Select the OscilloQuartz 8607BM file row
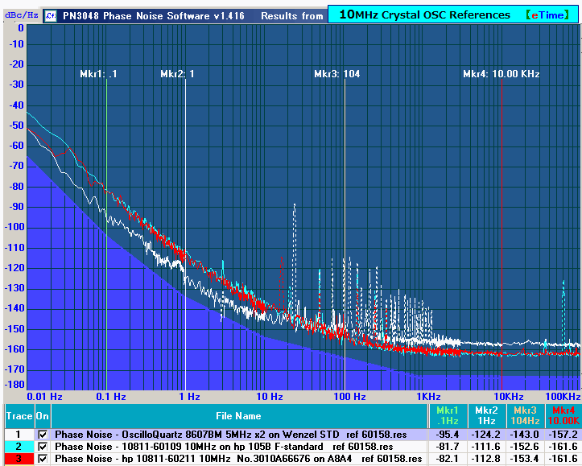Image resolution: width=582 pixels, height=466 pixels. tap(237, 435)
